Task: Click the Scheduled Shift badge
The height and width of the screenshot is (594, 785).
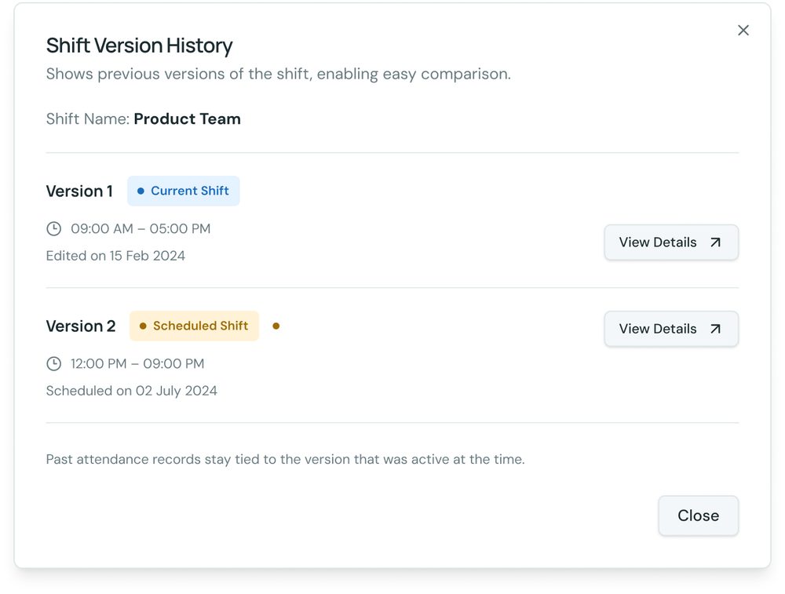Action: click(x=194, y=326)
